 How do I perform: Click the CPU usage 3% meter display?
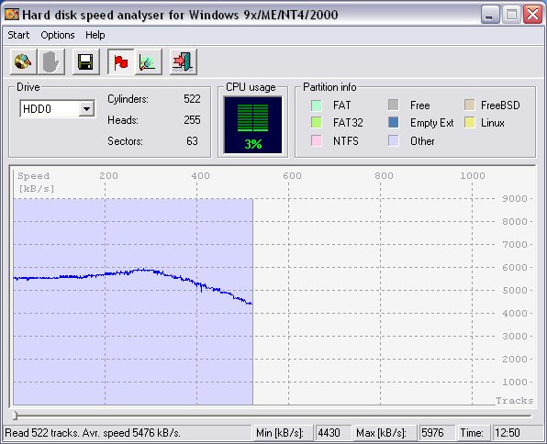(253, 125)
